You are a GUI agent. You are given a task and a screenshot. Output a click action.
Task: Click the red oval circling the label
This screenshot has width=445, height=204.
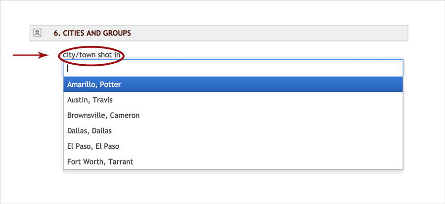tap(123, 55)
